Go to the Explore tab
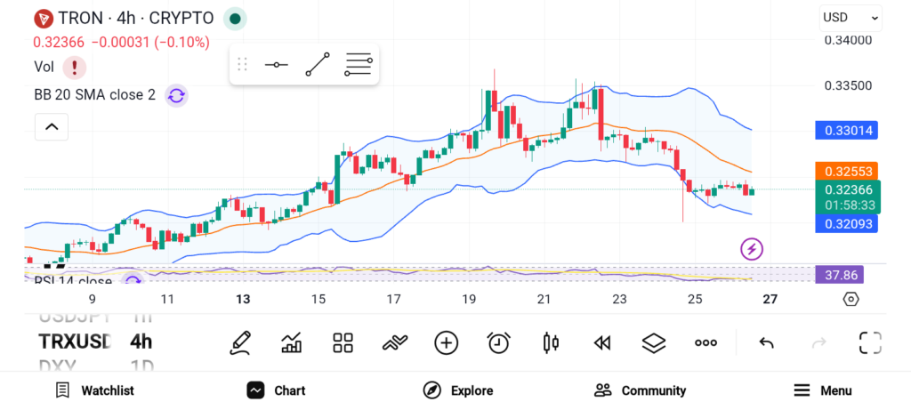 [x=458, y=390]
